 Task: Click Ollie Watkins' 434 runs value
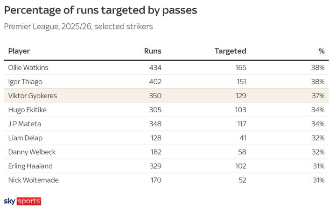tap(155, 68)
